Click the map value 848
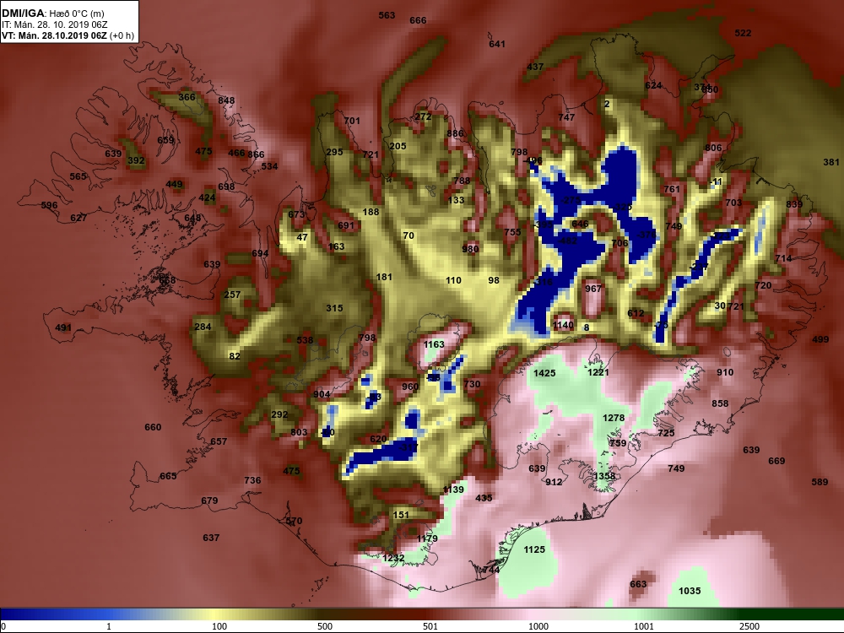This screenshot has height=633, width=844. 226,100
